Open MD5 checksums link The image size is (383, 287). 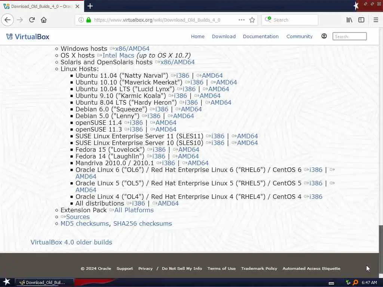pyautogui.click(x=85, y=223)
